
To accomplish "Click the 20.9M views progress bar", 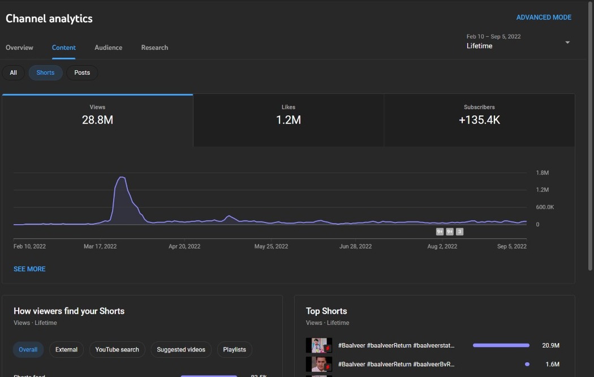I will pos(501,345).
